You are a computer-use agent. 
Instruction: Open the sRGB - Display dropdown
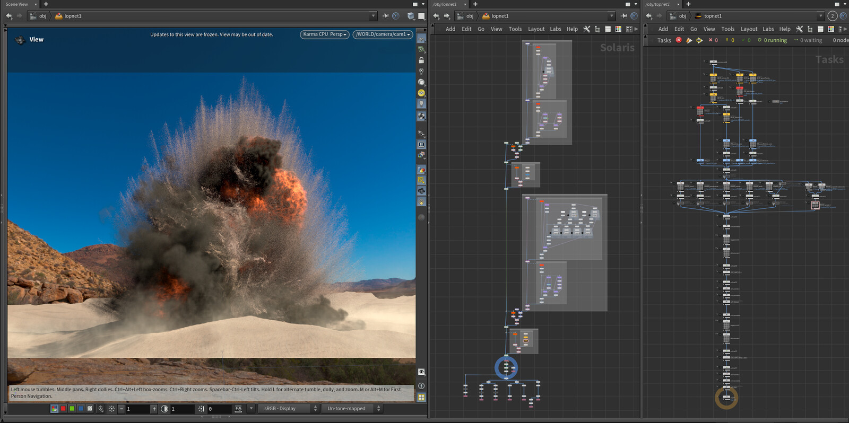[x=288, y=409]
